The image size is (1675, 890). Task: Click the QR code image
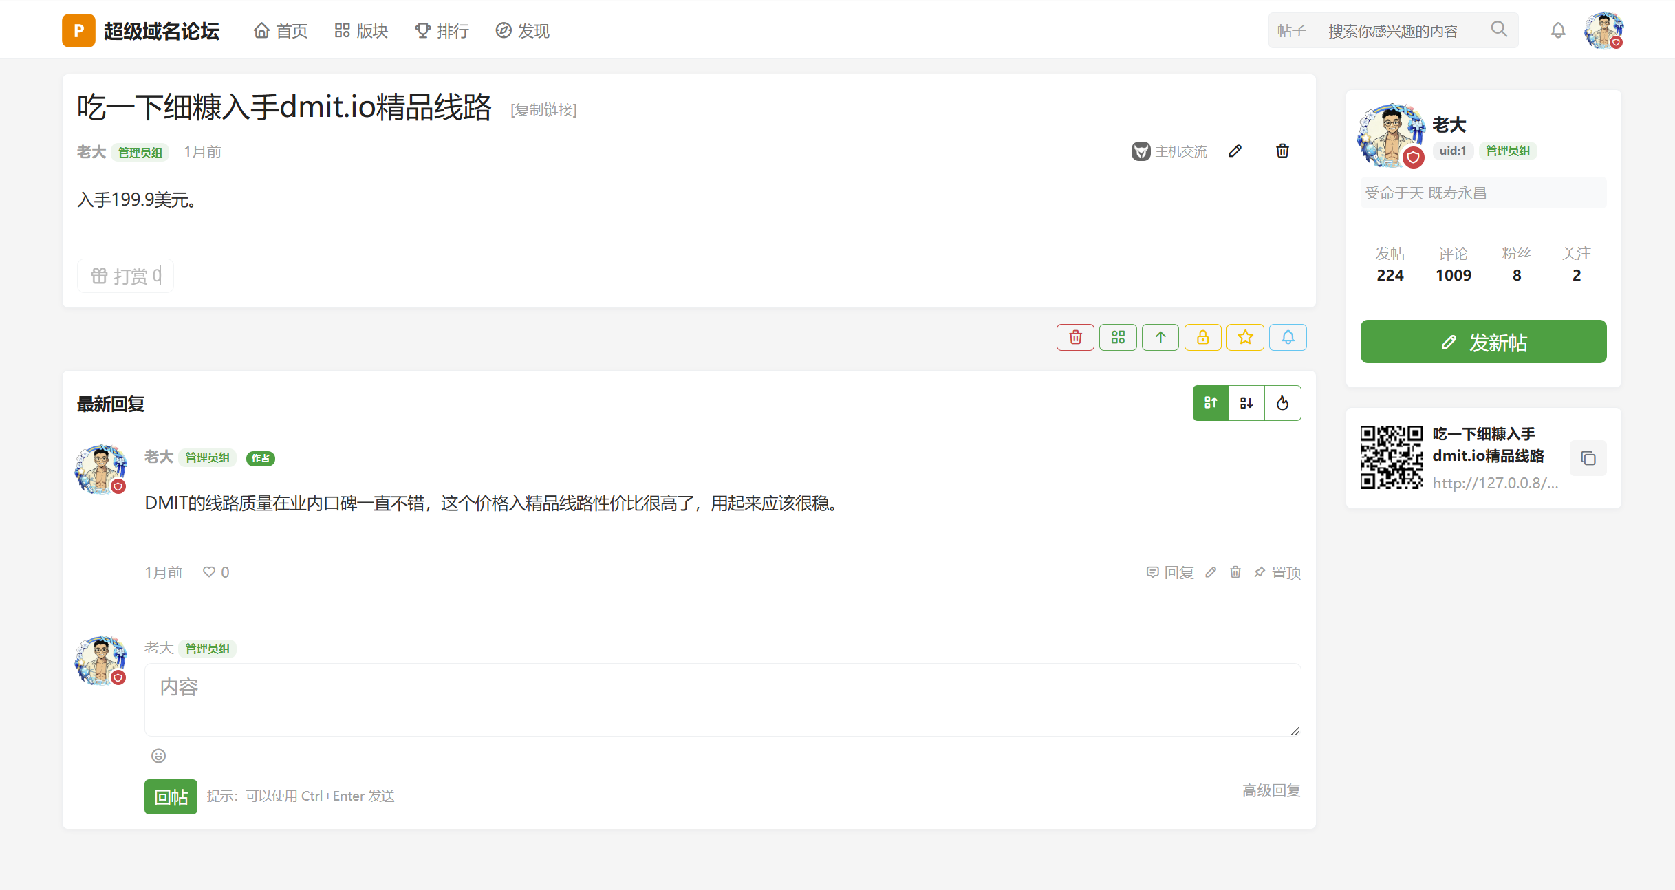[x=1392, y=457]
